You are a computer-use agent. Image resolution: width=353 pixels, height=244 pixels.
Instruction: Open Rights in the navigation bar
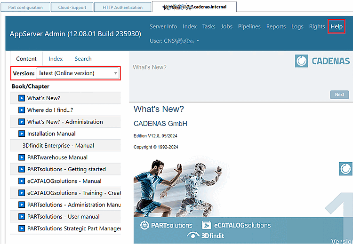(317, 26)
